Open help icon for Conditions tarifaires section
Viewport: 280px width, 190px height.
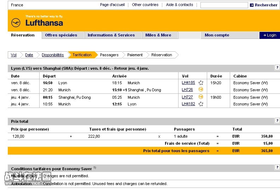click(277, 167)
